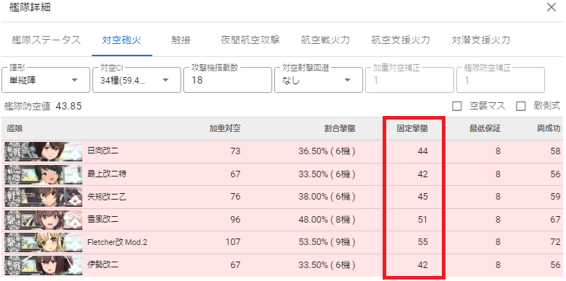Open the 対空射撃回避 dropdown
Screen dimensions: 566x281
point(319,80)
